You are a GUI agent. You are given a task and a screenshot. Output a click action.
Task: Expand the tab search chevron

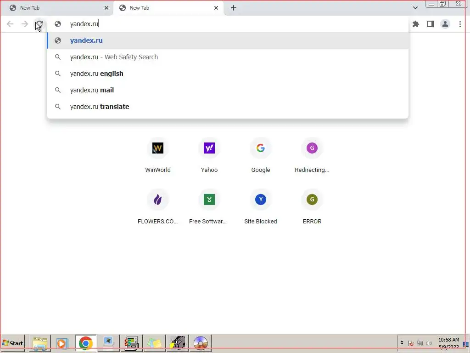(415, 8)
